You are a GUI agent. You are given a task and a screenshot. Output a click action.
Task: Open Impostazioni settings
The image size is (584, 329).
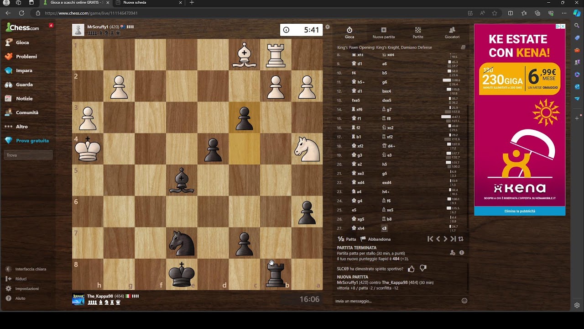coord(22,289)
